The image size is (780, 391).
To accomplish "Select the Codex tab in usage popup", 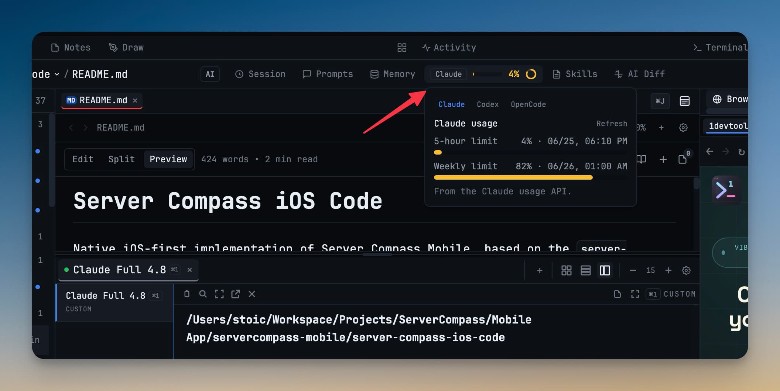I will click(487, 104).
